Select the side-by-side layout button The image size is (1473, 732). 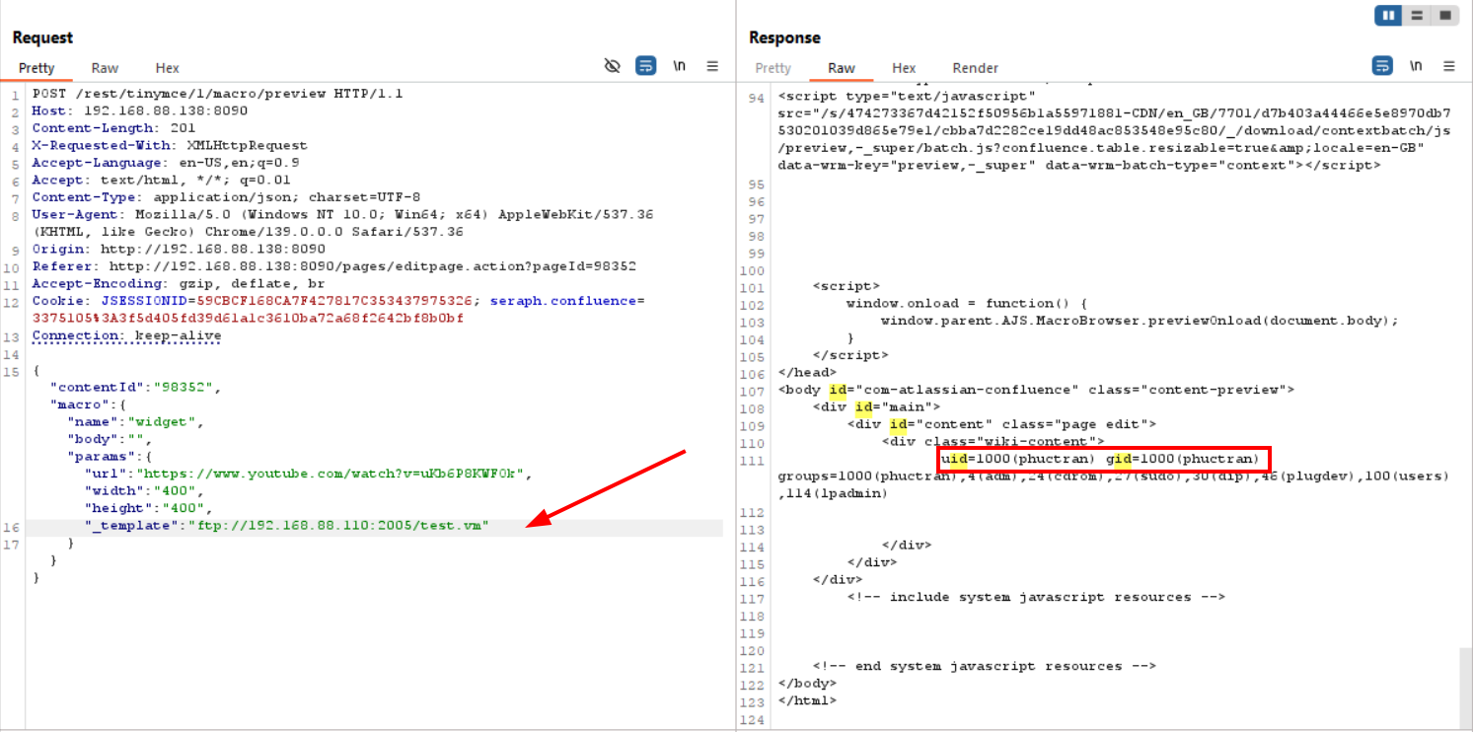coord(1389,15)
